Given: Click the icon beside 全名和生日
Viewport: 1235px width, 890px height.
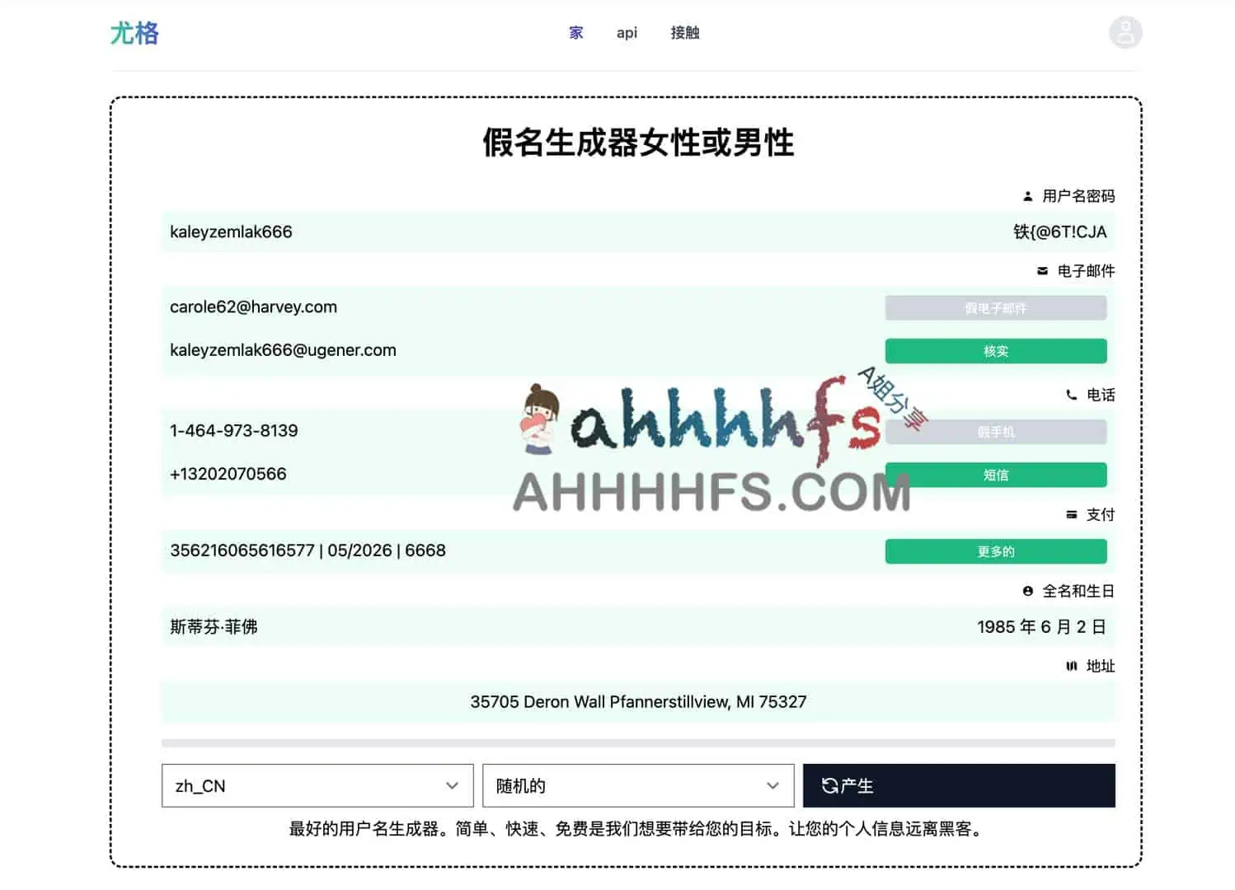Looking at the screenshot, I should (x=1026, y=591).
